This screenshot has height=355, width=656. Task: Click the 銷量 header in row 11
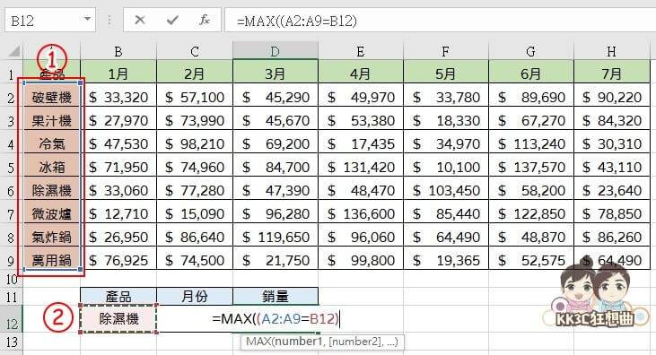click(276, 297)
